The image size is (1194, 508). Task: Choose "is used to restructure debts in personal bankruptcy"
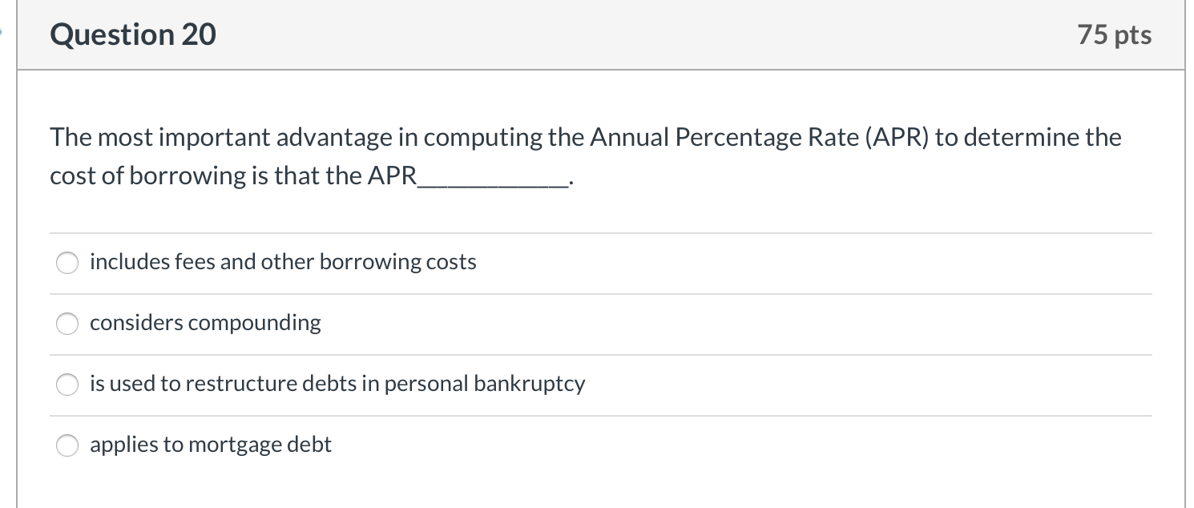point(67,385)
